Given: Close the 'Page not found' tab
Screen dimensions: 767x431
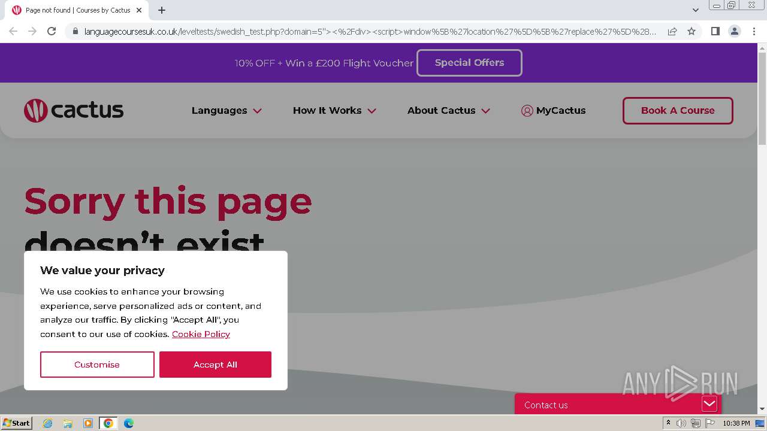Looking at the screenshot, I should coord(139,10).
